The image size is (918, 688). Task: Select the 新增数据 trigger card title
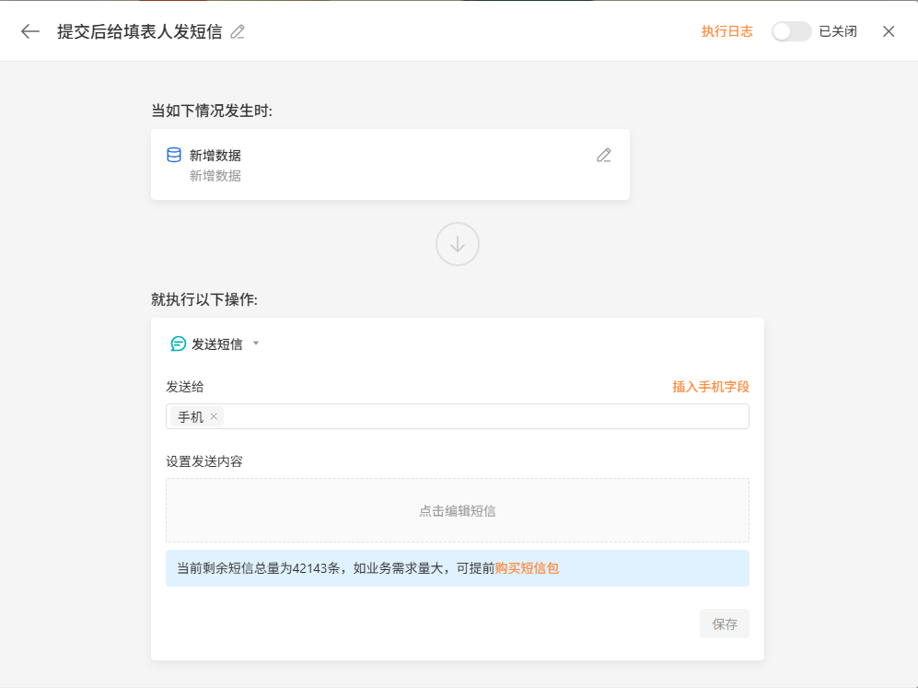tap(215, 155)
